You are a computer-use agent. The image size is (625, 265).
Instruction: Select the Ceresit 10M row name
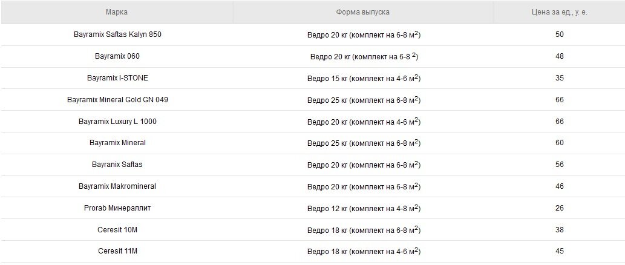117,229
